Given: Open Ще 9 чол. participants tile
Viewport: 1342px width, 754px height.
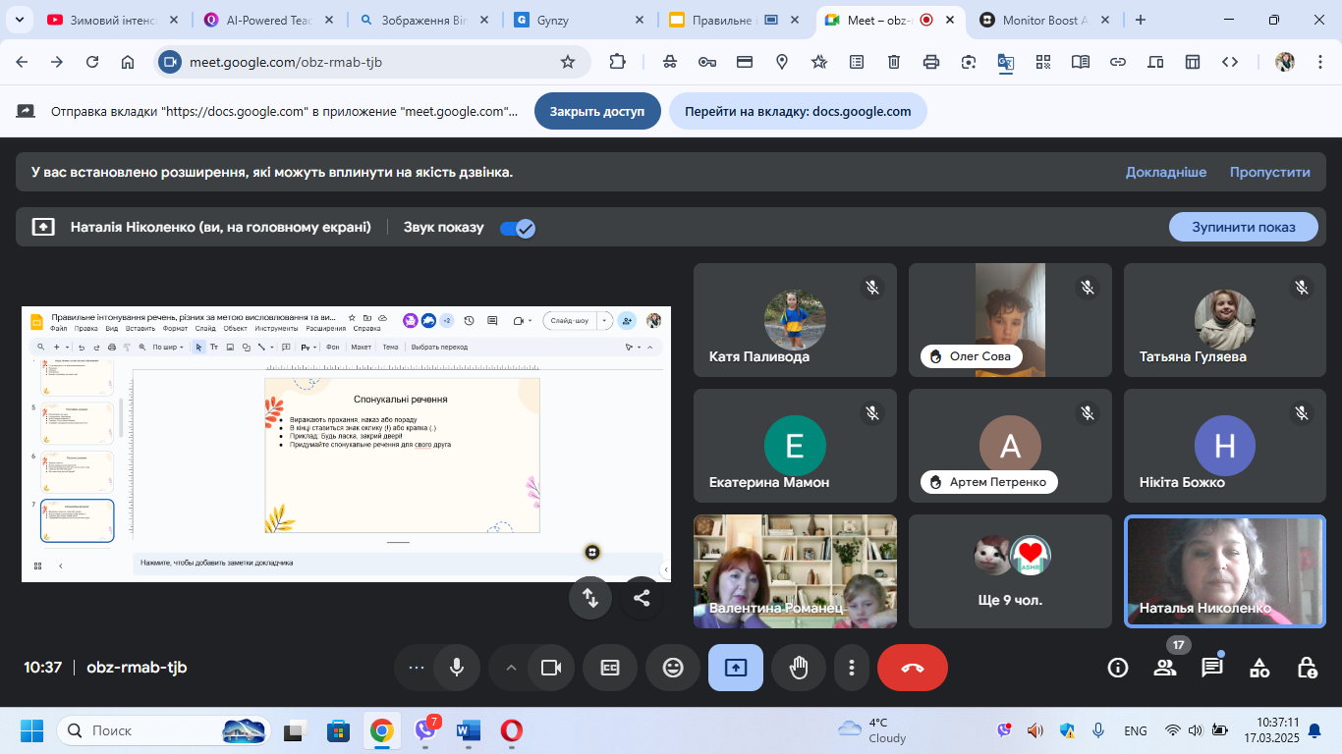Looking at the screenshot, I should point(1010,571).
